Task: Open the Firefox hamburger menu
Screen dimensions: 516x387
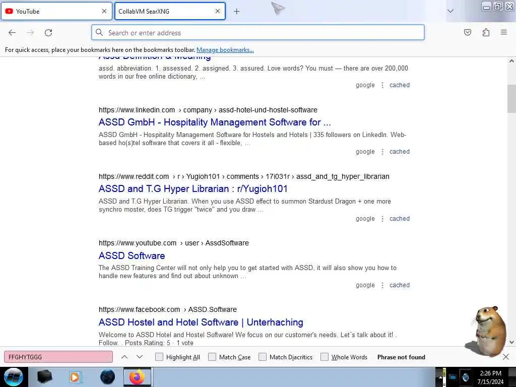Action: click(x=504, y=32)
